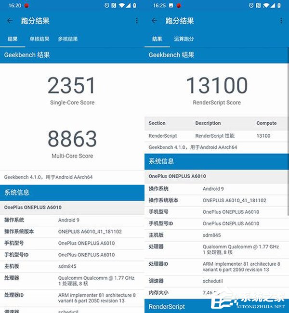
Task: Tap the 内存大小 row label
Action: tap(158, 293)
